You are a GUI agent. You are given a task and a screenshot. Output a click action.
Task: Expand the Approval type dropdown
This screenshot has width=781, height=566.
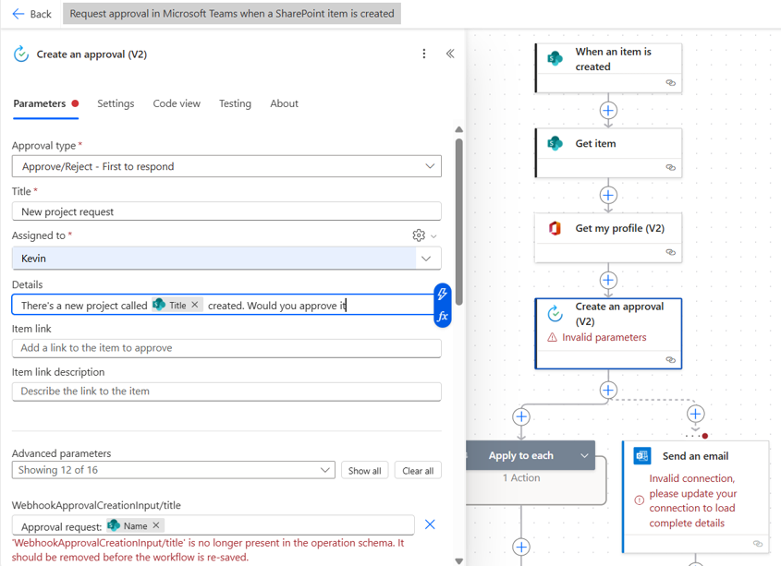tap(429, 166)
